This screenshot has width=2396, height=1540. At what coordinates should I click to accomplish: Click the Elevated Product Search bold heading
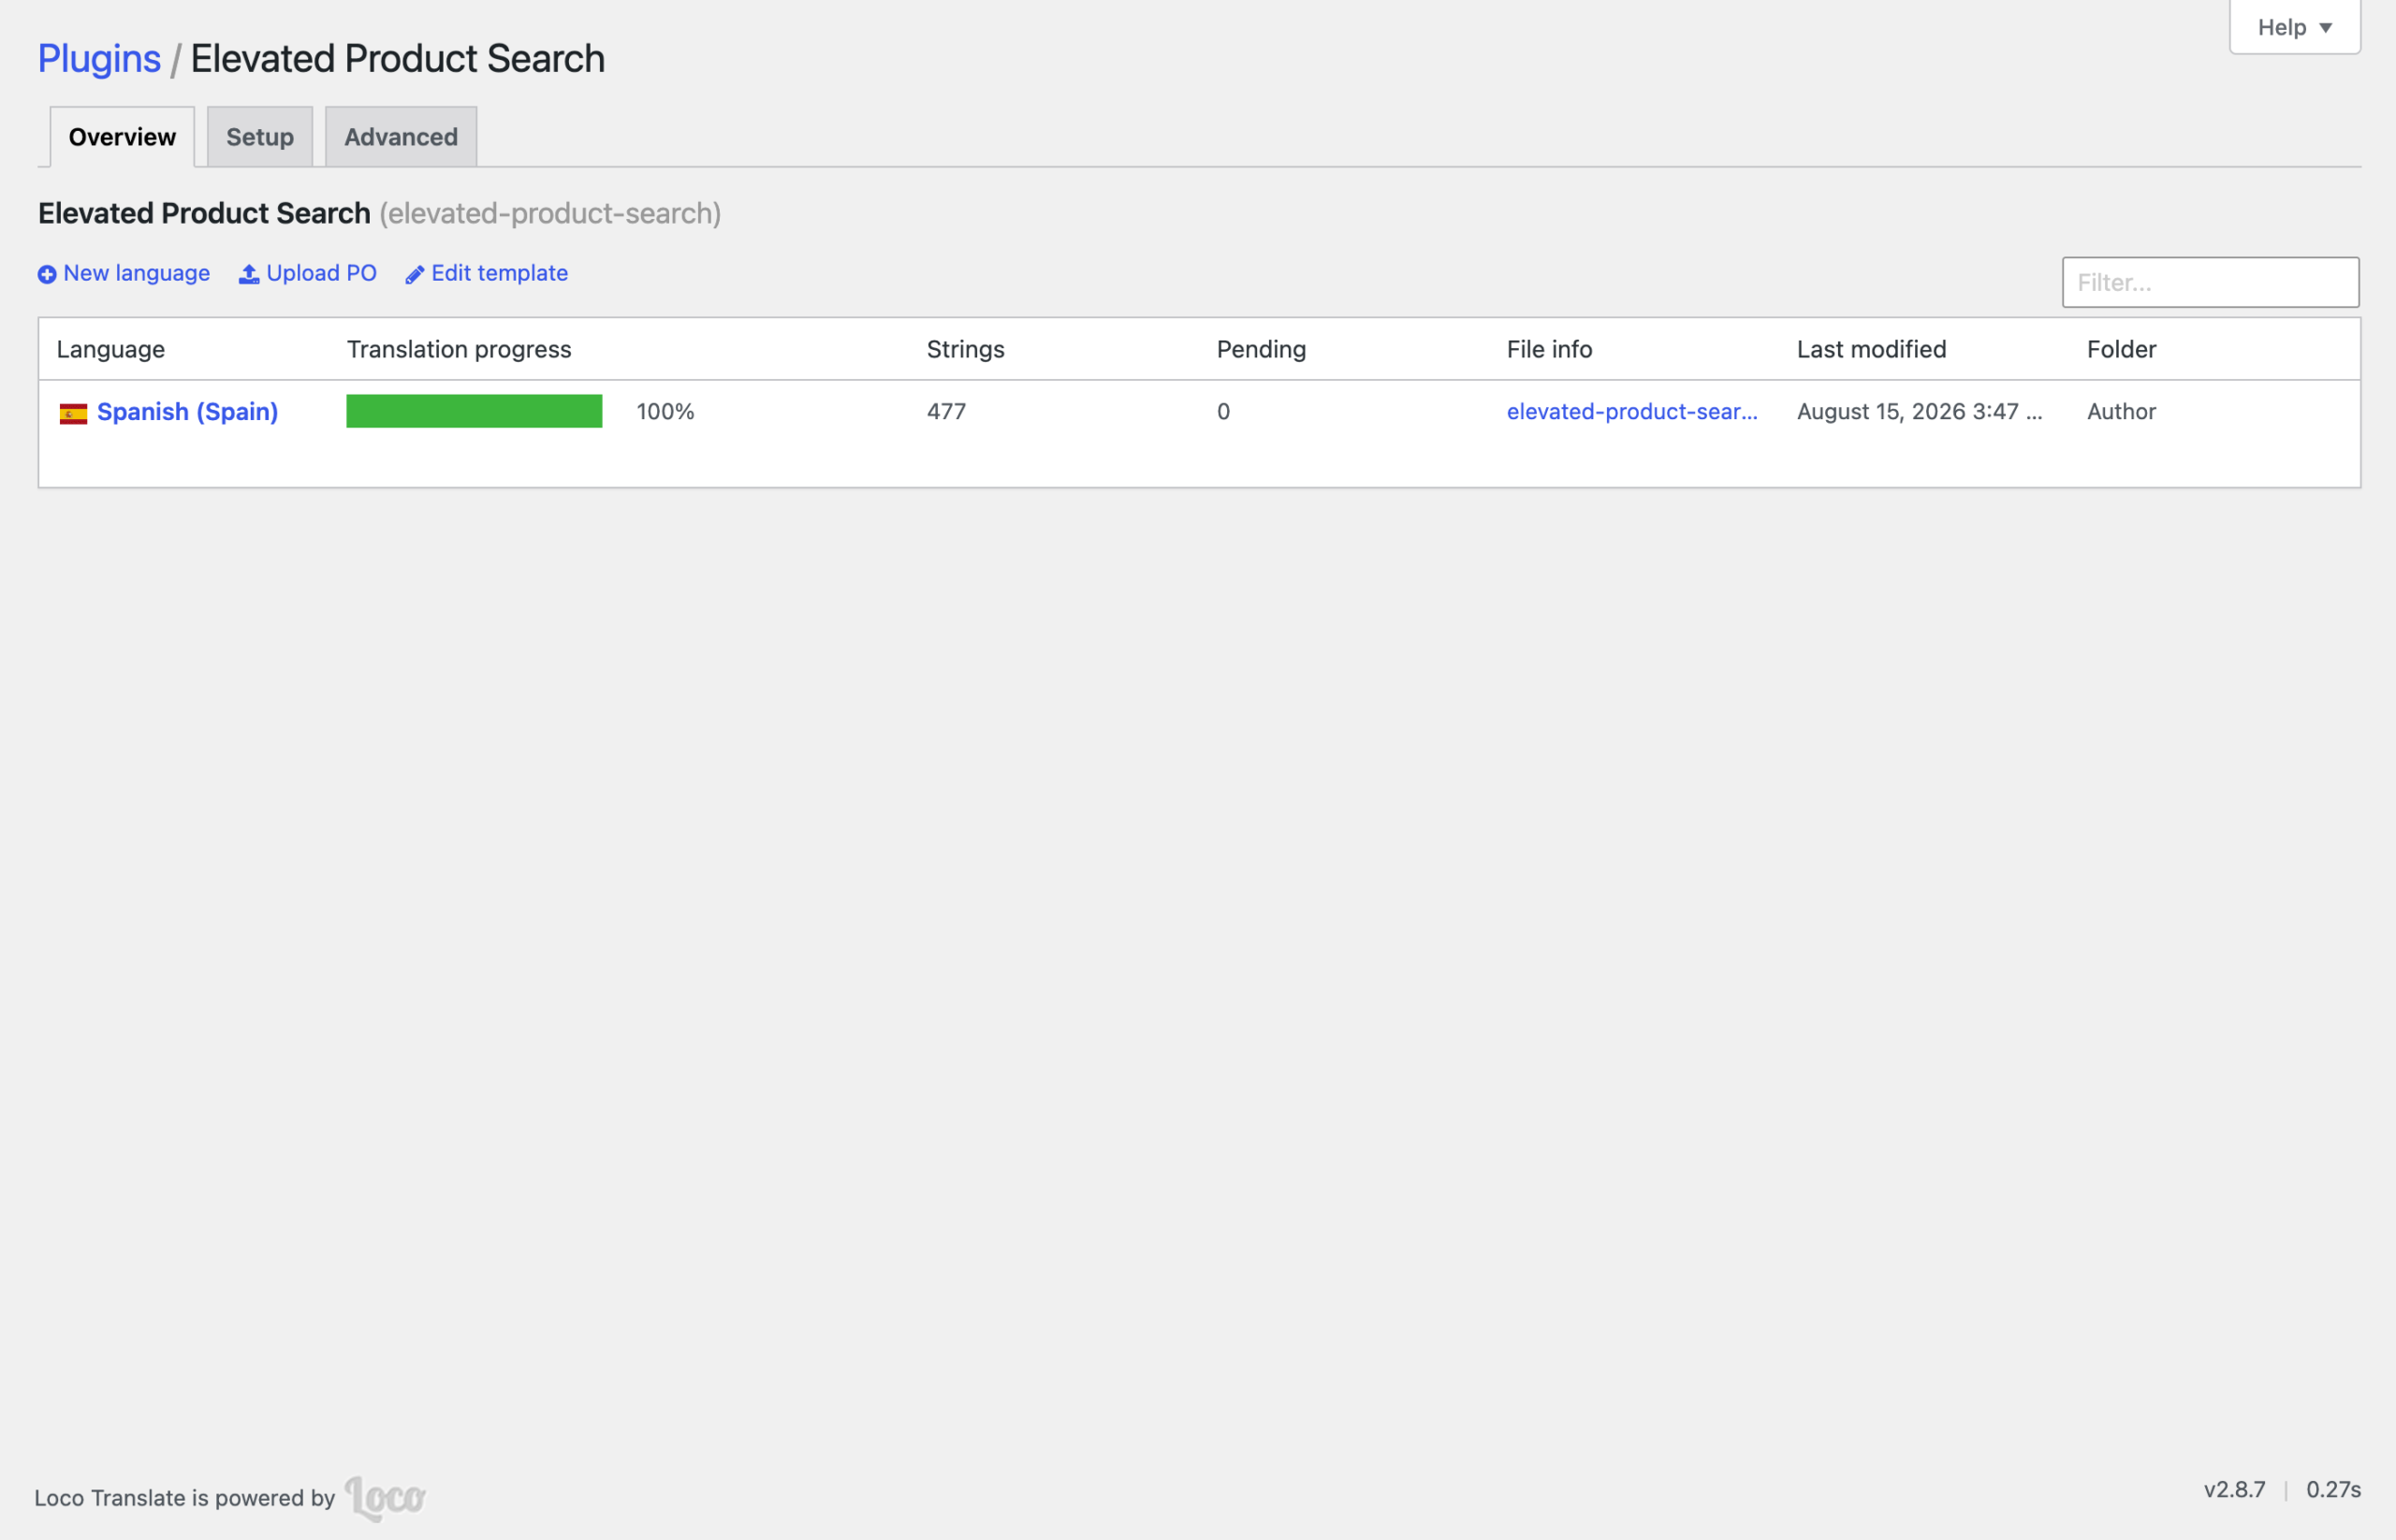pyautogui.click(x=204, y=213)
